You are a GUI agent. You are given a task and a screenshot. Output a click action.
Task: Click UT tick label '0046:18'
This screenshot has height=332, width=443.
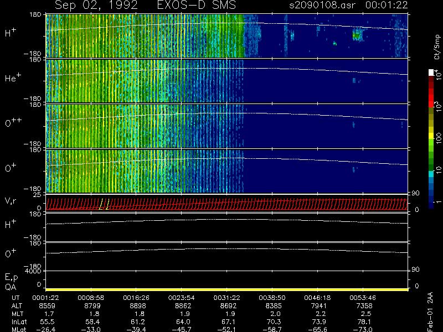pyautogui.click(x=317, y=298)
